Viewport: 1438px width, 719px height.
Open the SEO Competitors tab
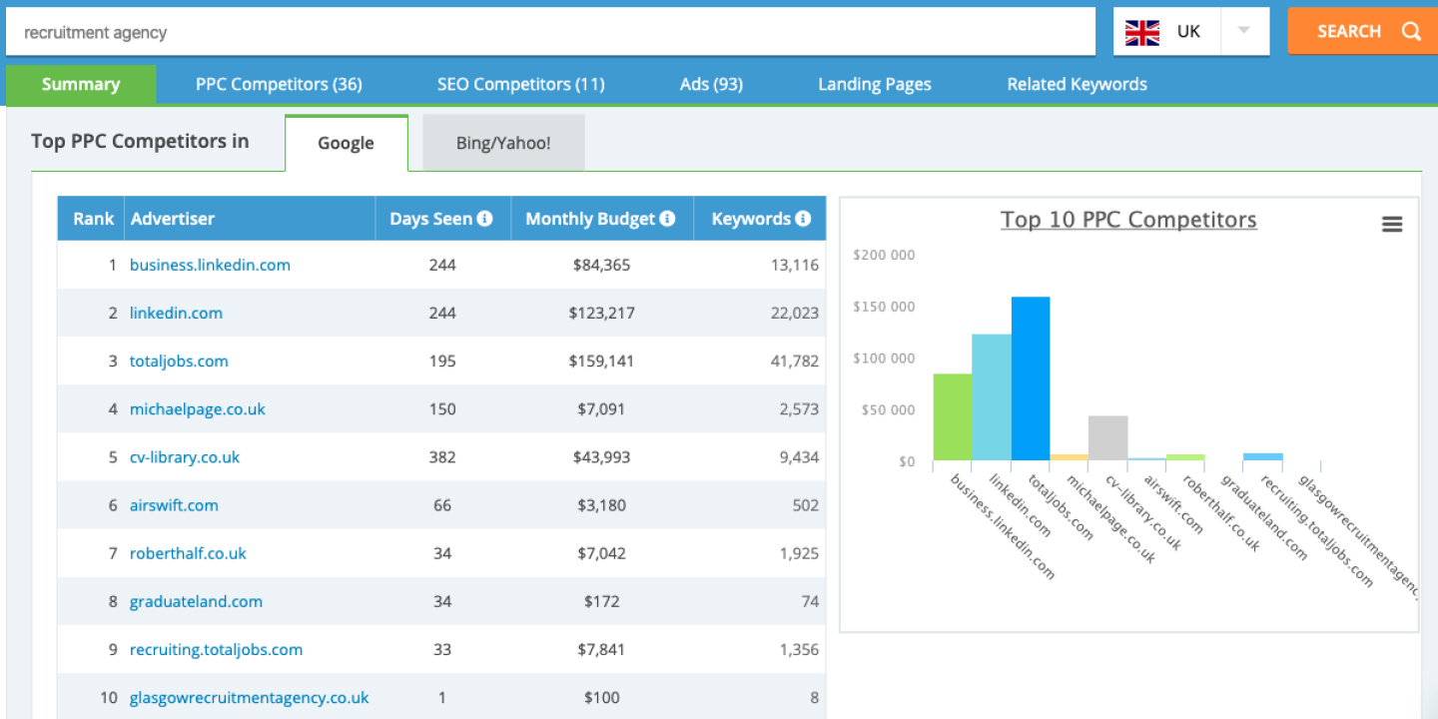(x=520, y=85)
